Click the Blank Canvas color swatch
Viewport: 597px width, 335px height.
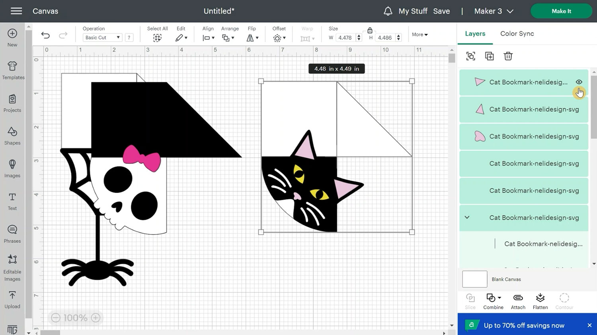[x=474, y=279]
